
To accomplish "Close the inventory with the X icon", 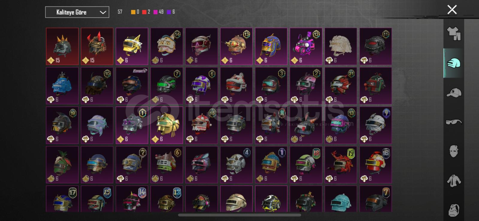I will pos(452,10).
